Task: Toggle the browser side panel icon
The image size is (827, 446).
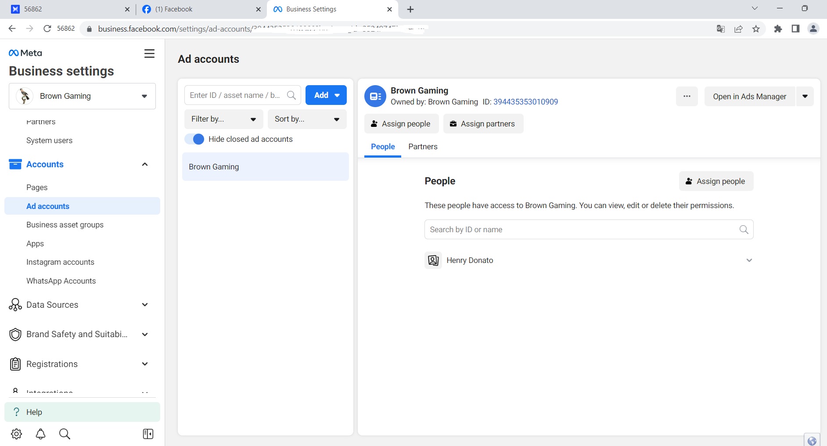Action: [795, 29]
